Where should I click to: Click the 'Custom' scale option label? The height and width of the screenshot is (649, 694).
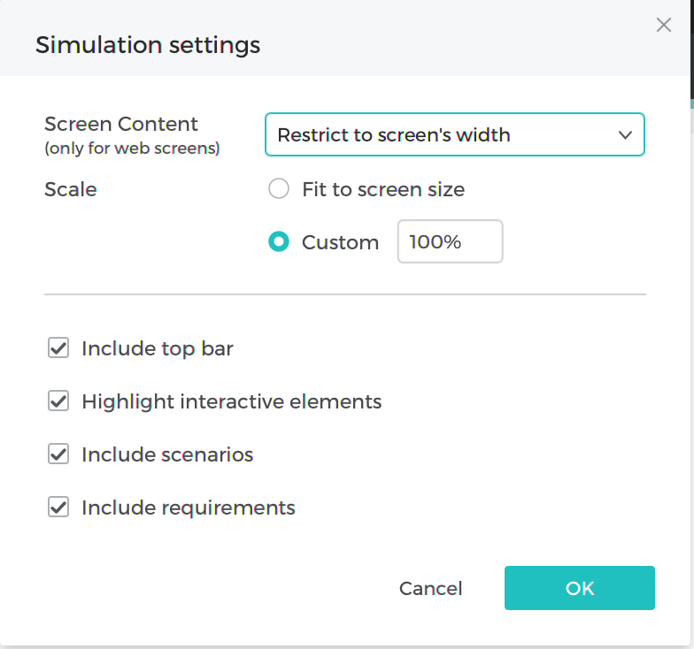(340, 242)
